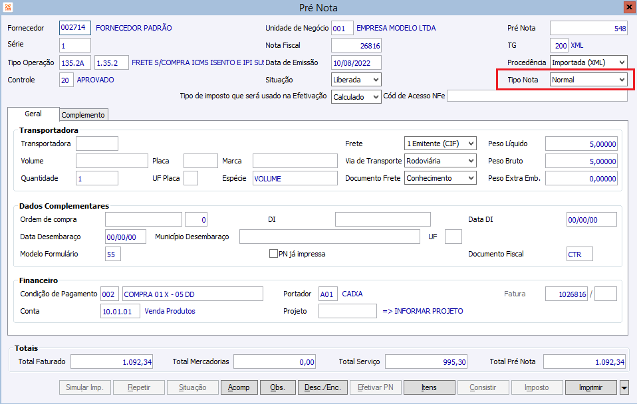Expand the Documento Frete dropdown

click(x=471, y=178)
